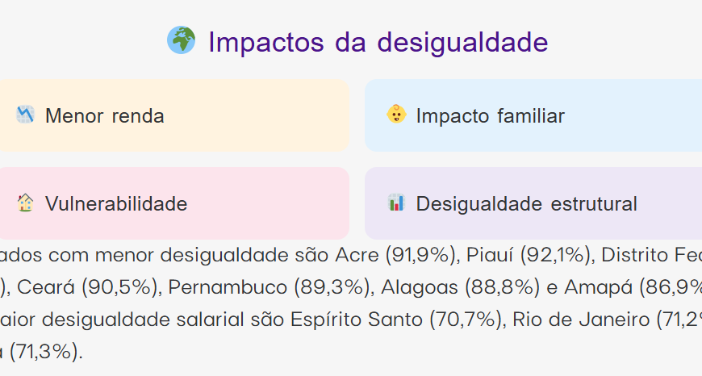Click the declining chart icon for Menor renda
The width and height of the screenshot is (702, 376).
pyautogui.click(x=25, y=115)
